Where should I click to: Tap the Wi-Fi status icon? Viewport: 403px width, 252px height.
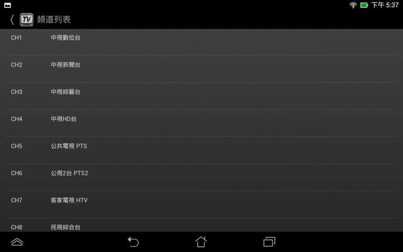(x=353, y=5)
